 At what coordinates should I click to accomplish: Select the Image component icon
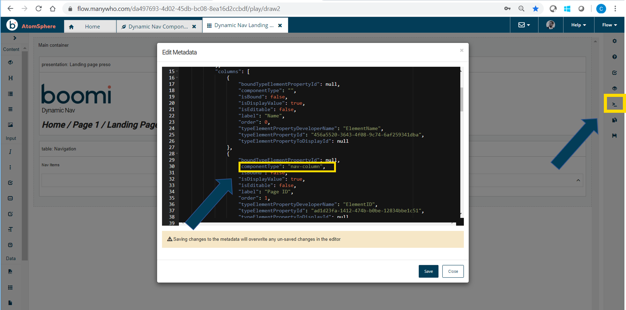click(x=11, y=125)
